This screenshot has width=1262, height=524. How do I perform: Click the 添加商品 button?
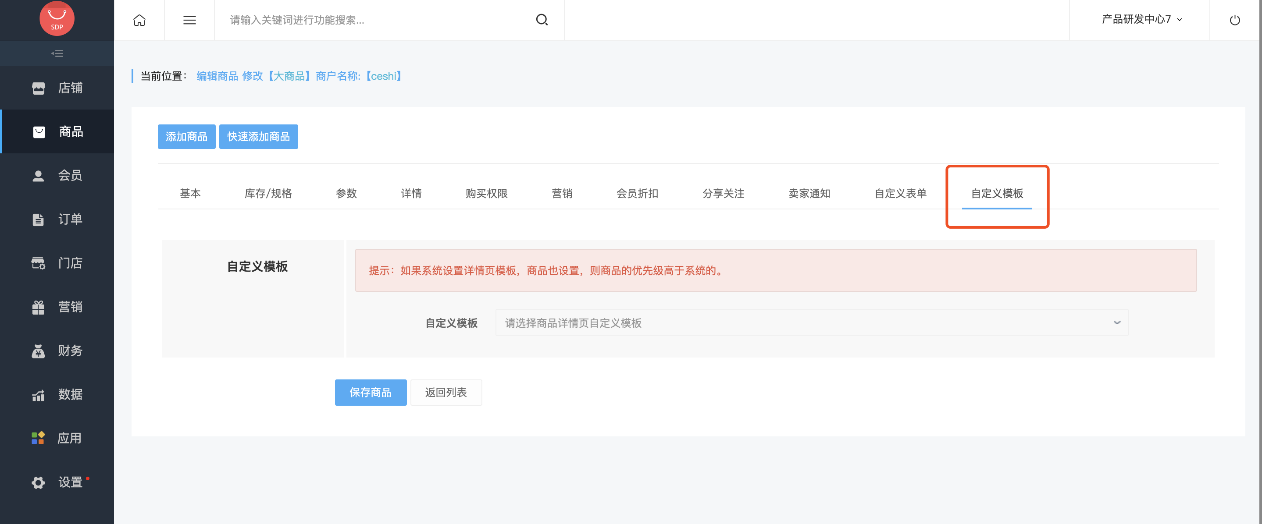(x=187, y=137)
